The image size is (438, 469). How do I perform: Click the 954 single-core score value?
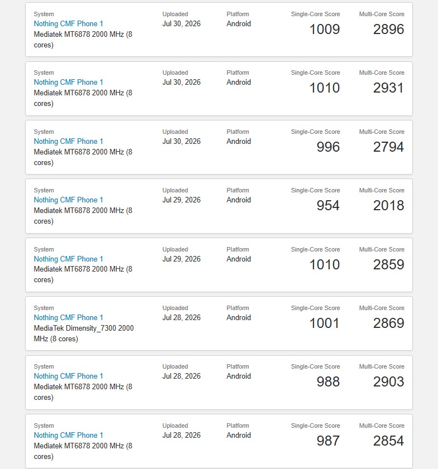coord(328,205)
